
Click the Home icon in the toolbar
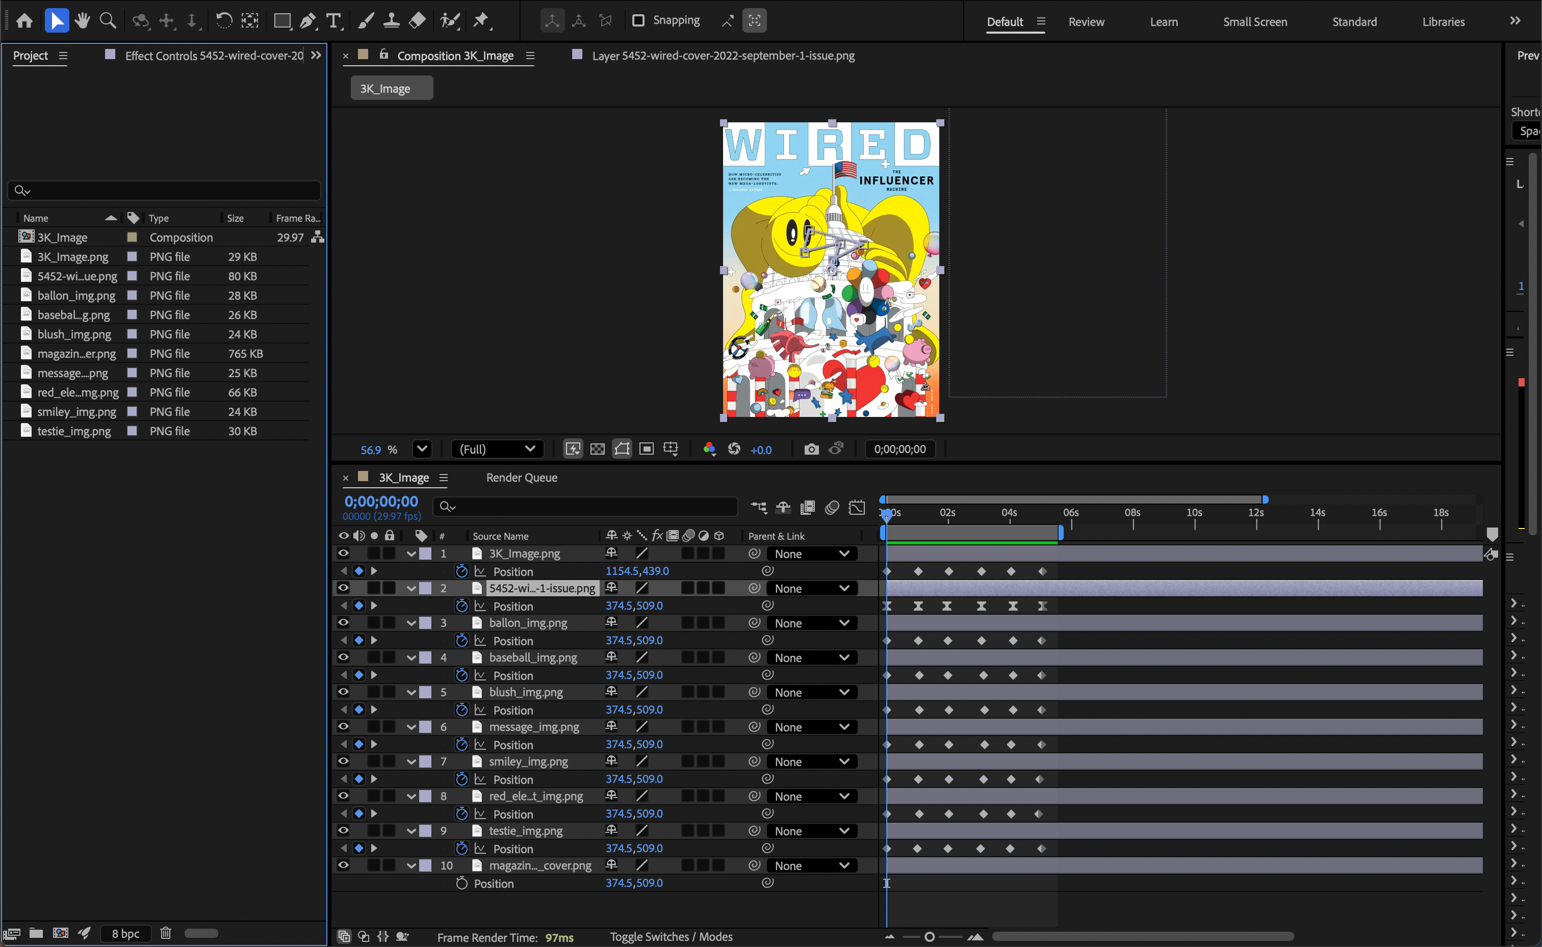[x=24, y=21]
